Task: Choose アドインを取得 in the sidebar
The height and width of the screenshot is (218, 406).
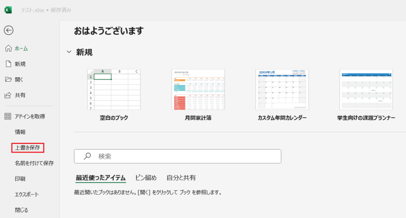Action: (x=30, y=117)
